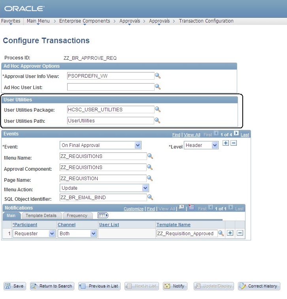
Task: Click the Save button
Action: click(x=15, y=286)
